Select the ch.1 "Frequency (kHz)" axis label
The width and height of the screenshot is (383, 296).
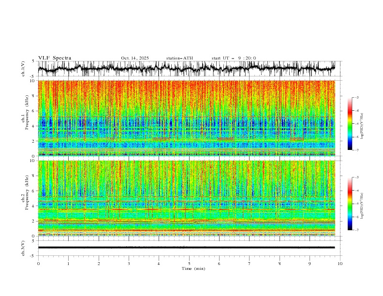[27, 112]
